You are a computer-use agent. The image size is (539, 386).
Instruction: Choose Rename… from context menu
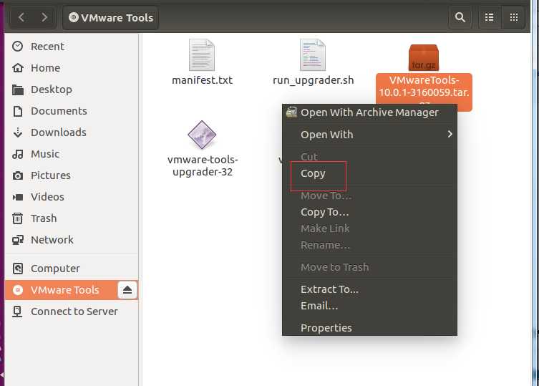pyautogui.click(x=369, y=245)
